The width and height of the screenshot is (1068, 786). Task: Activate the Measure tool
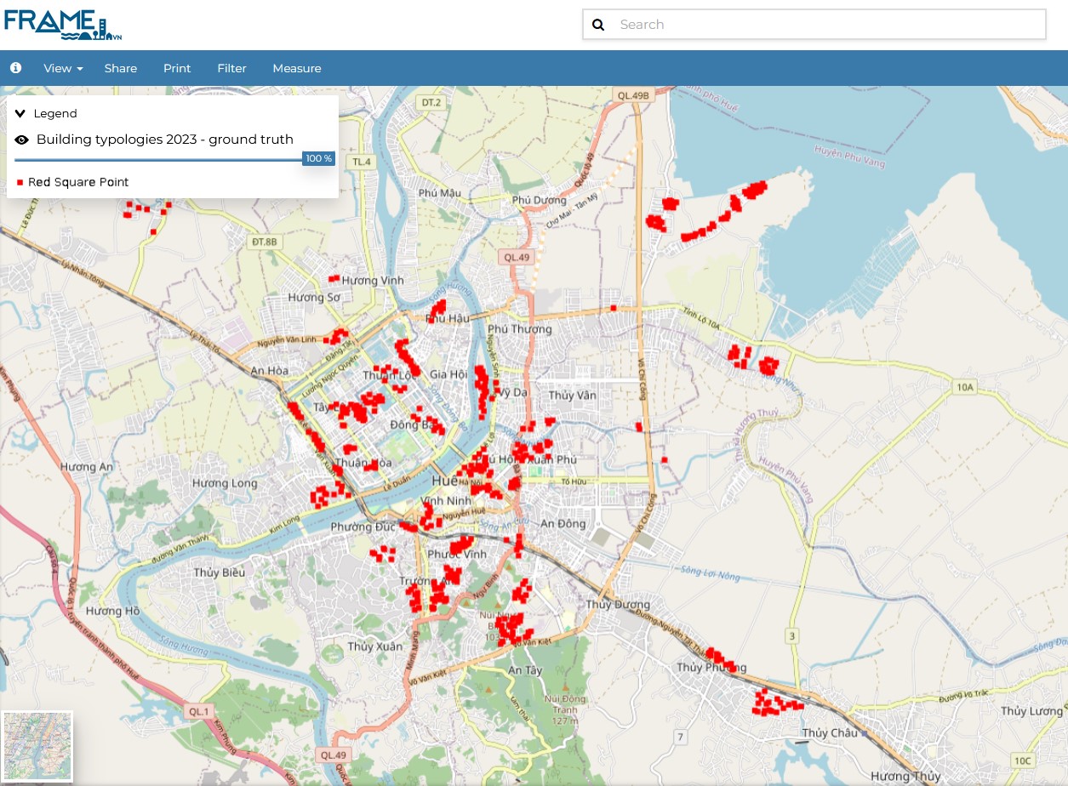click(297, 68)
